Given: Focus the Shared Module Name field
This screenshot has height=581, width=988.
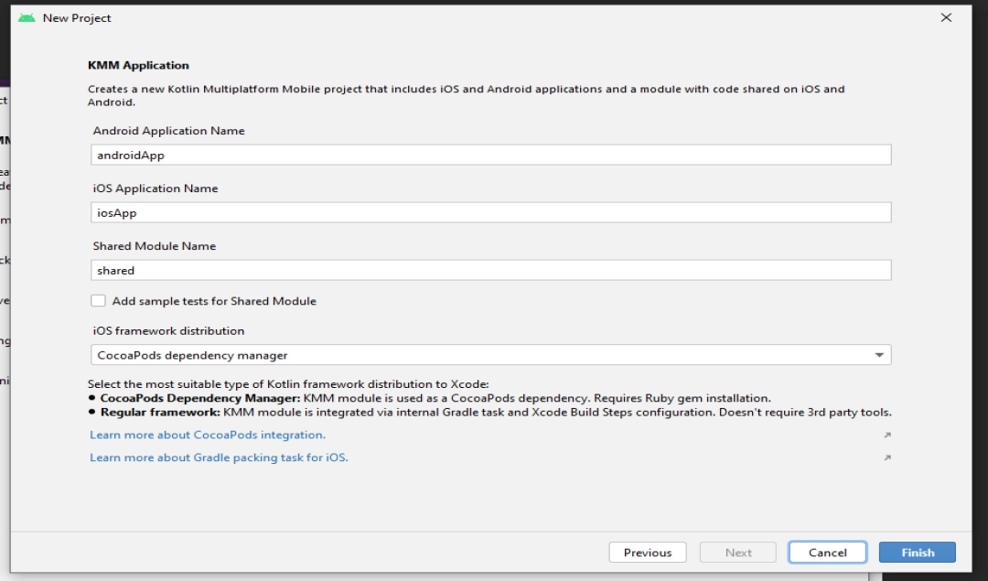Looking at the screenshot, I should tap(491, 270).
